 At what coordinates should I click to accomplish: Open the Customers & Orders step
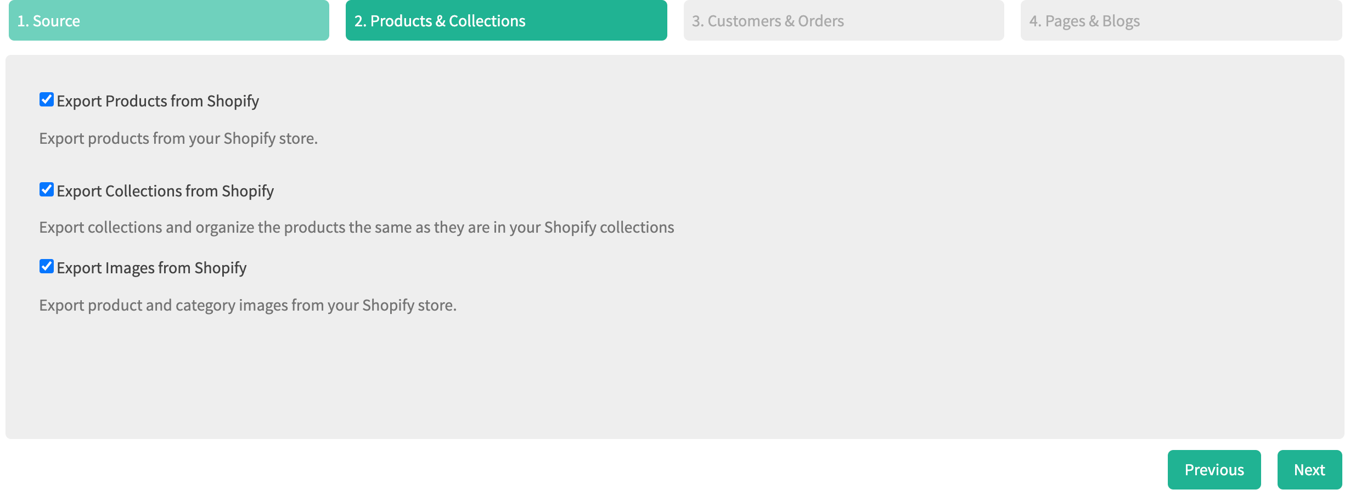tap(843, 21)
